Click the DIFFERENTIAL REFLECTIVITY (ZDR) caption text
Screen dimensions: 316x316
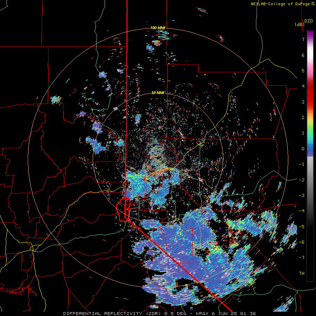click(112, 314)
